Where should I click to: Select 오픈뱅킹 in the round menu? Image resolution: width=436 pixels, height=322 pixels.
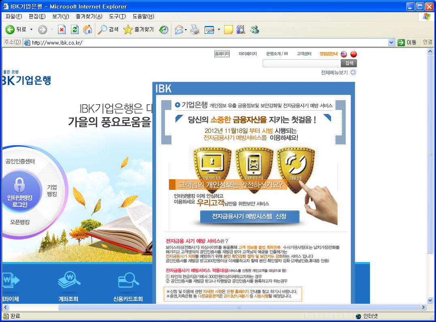point(20,222)
